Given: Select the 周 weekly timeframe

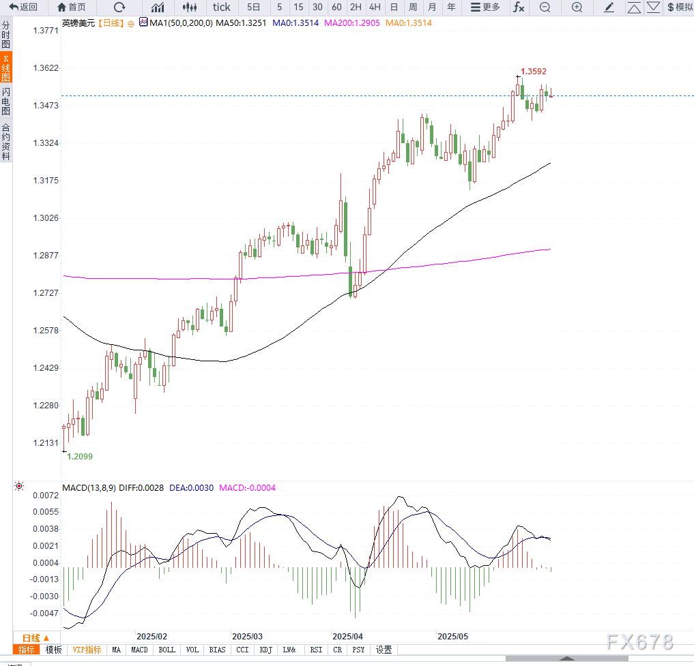Looking at the screenshot, I should [413, 7].
